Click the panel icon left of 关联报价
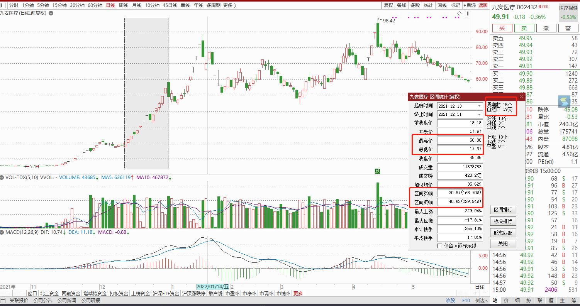 point(3,301)
